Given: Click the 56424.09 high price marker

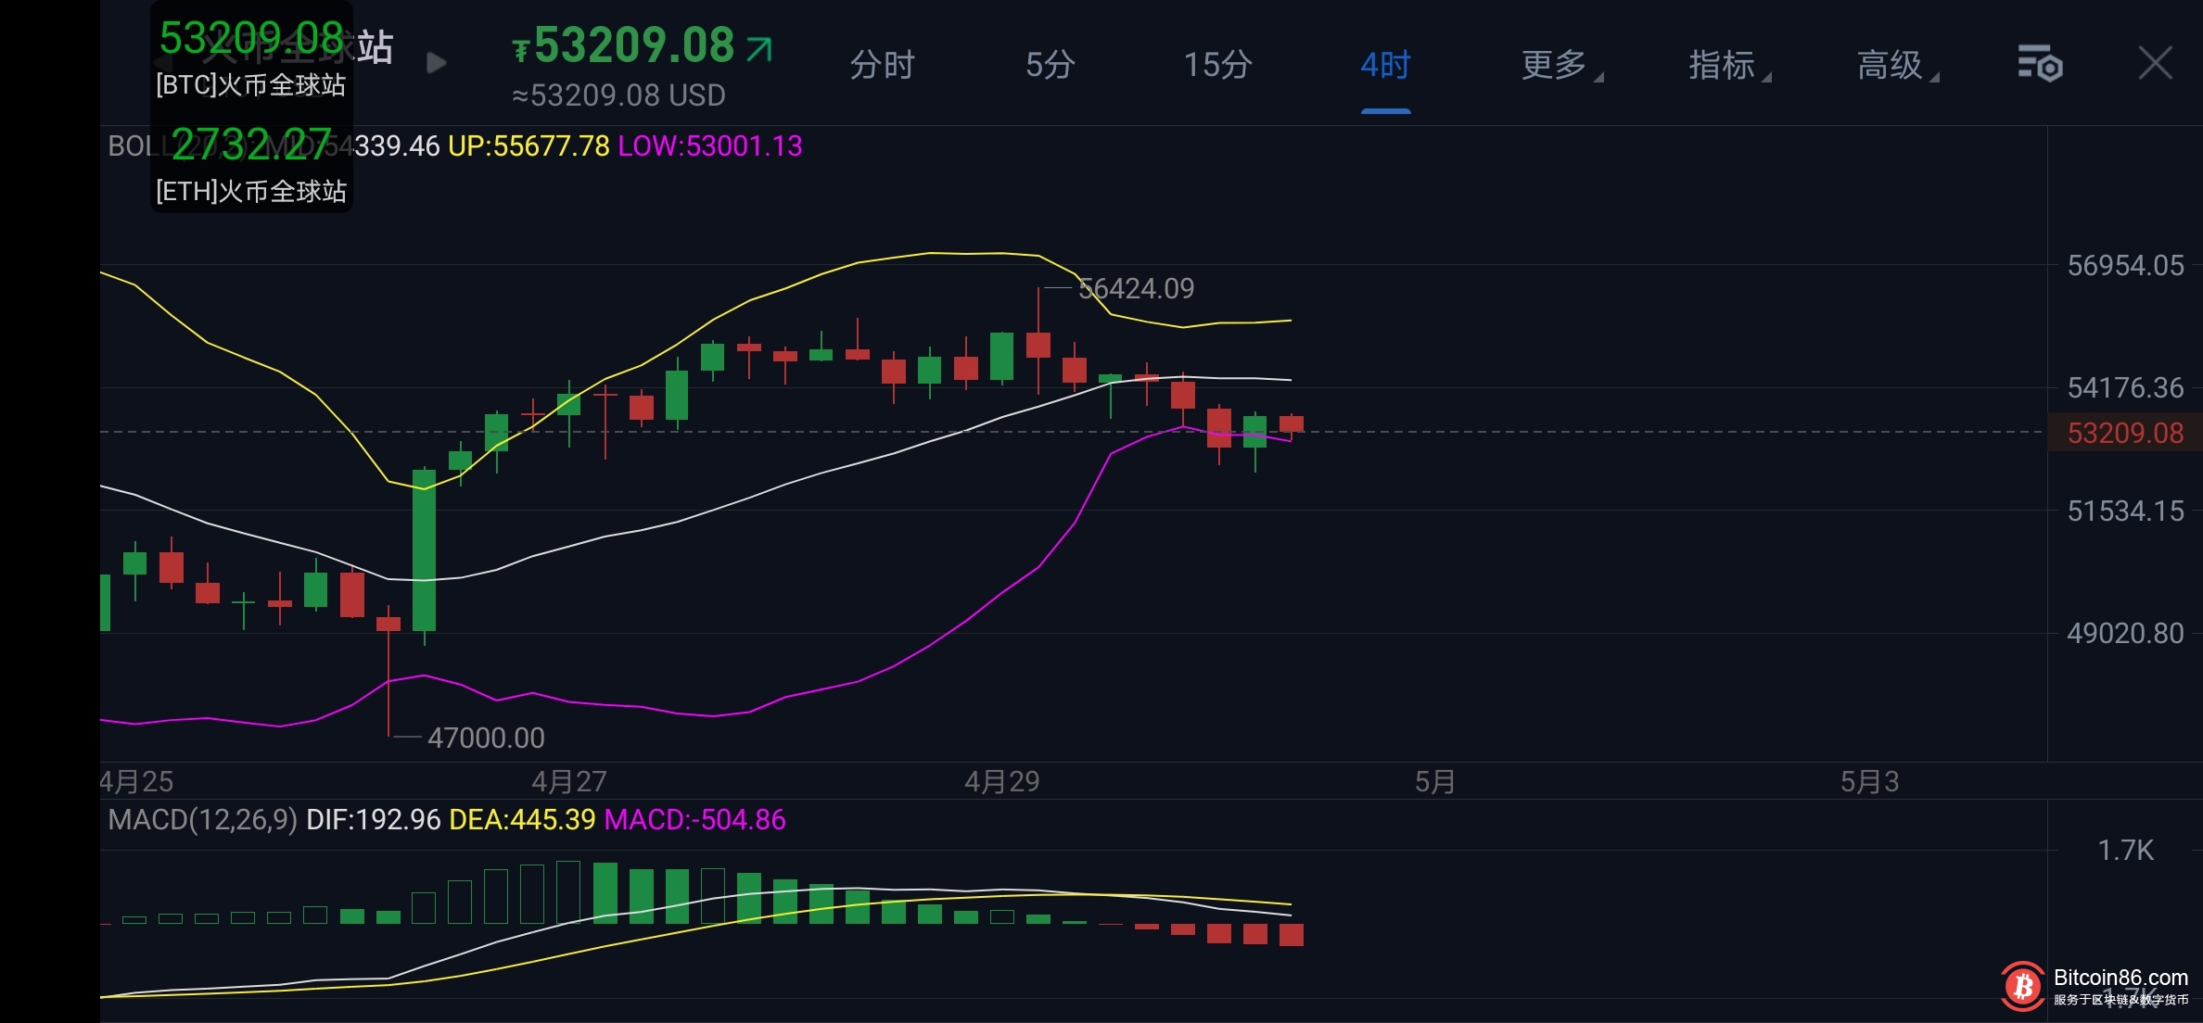Looking at the screenshot, I should (x=1136, y=289).
